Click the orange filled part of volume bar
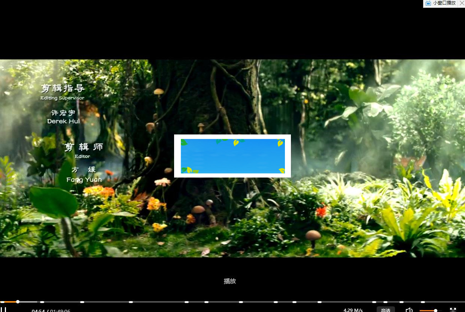465x312 pixels. (x=427, y=310)
